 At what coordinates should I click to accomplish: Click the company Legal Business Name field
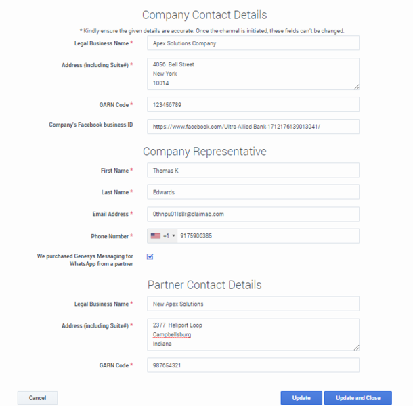(x=253, y=43)
